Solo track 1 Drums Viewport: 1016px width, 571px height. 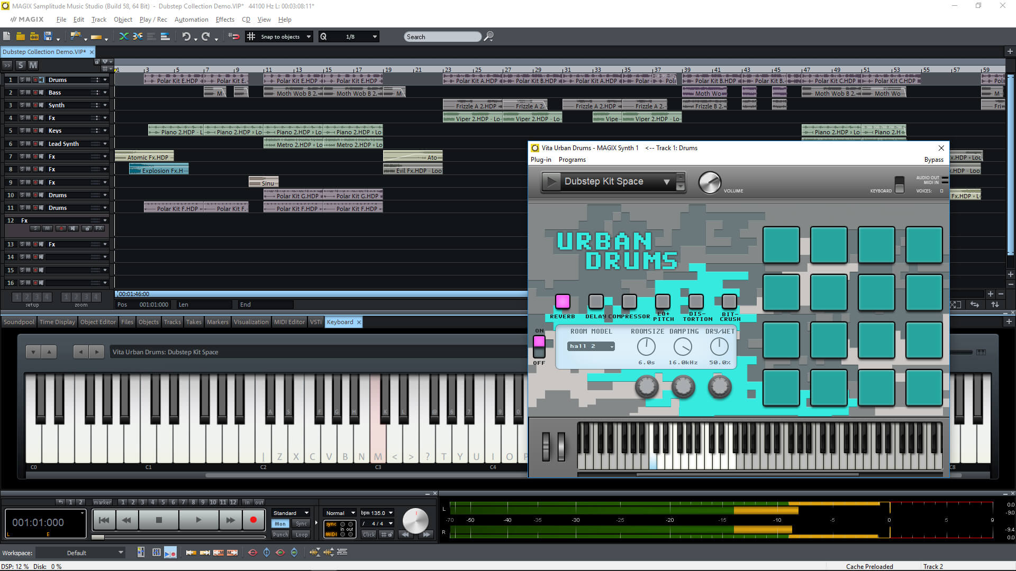22,80
